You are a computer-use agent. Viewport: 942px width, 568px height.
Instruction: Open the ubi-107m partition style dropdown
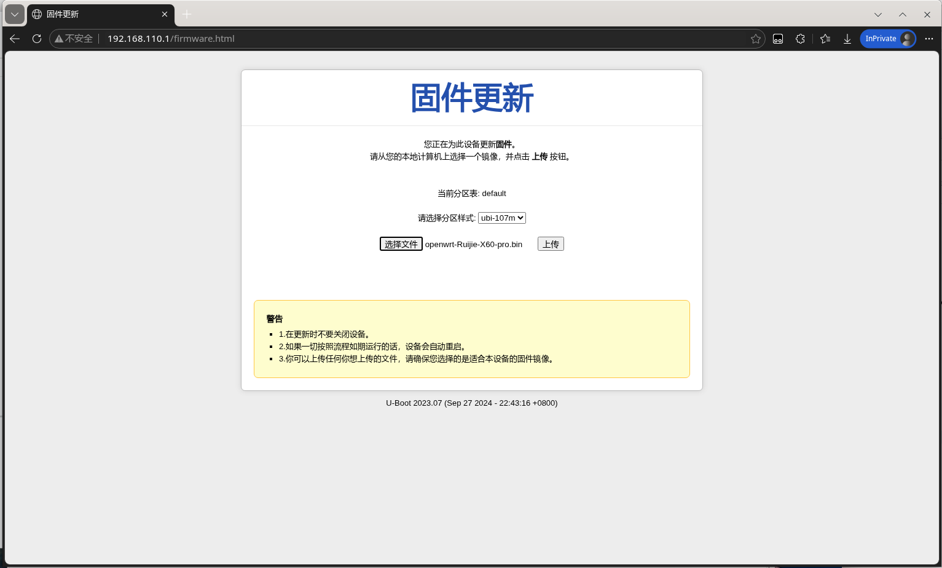click(501, 218)
